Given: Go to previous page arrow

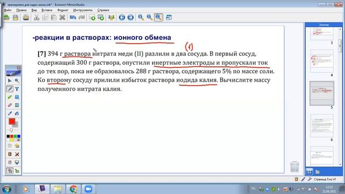Looking at the screenshot, I should 122,17.
